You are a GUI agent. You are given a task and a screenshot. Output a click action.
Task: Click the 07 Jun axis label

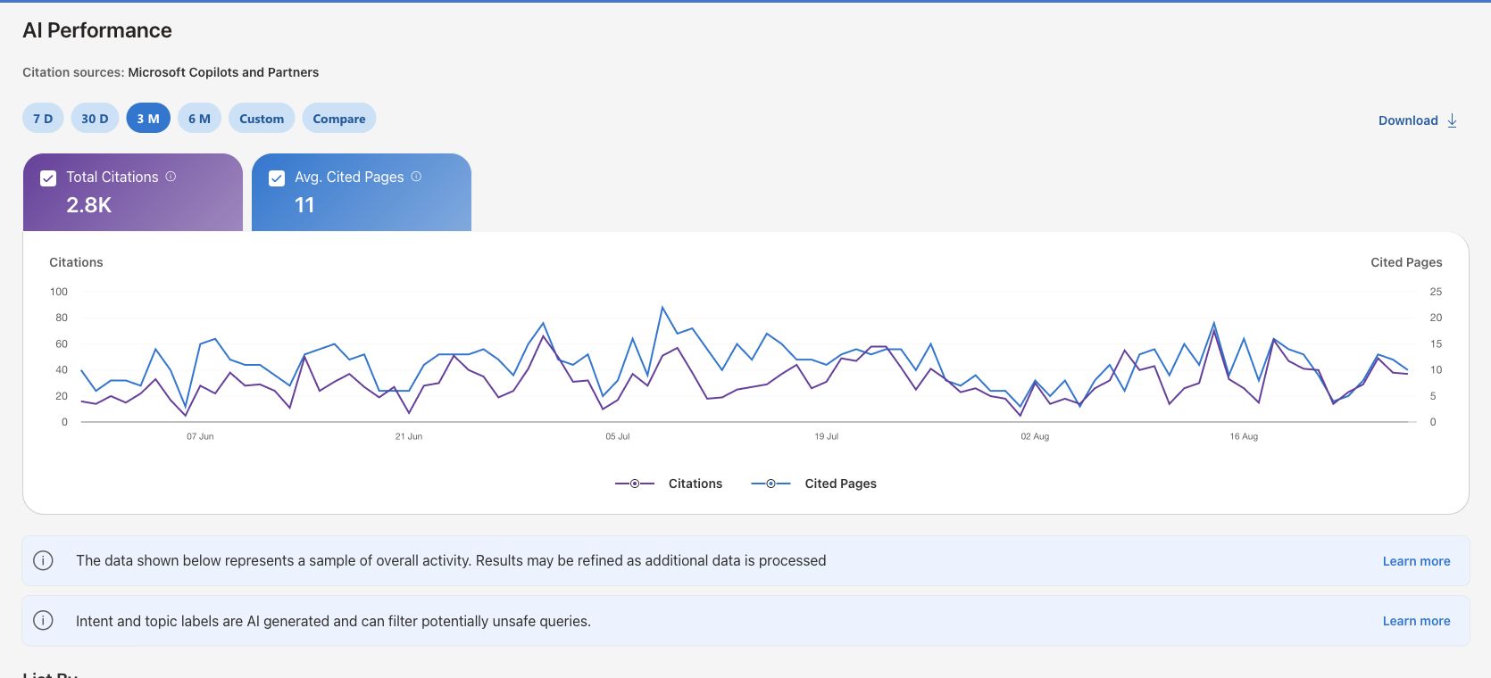(200, 436)
